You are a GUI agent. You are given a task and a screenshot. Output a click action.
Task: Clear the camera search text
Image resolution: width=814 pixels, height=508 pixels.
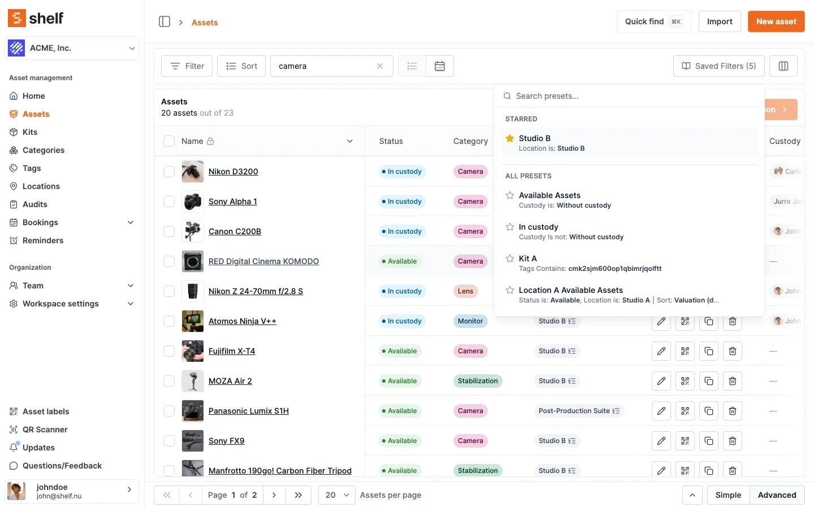380,66
